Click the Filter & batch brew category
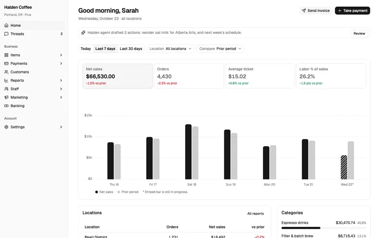 [297, 236]
